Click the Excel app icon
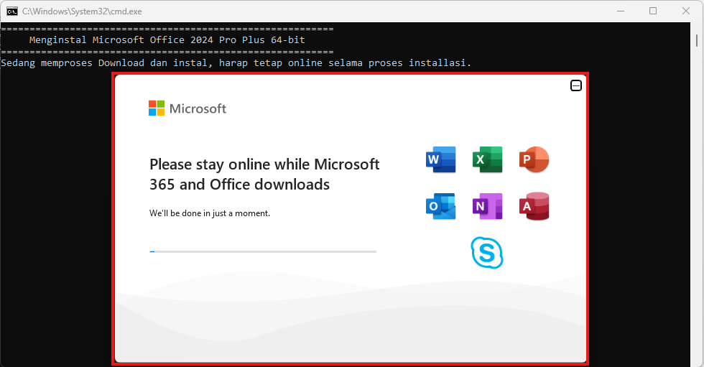The width and height of the screenshot is (704, 367). coord(487,159)
